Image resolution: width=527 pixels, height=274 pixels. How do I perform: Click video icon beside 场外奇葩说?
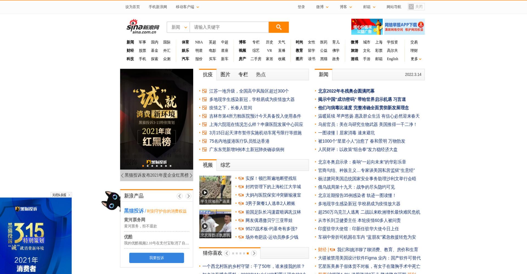[241, 237]
